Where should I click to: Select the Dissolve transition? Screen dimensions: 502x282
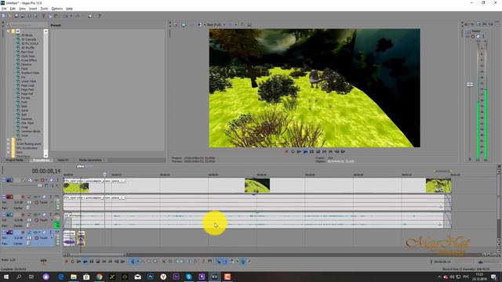click(26, 64)
